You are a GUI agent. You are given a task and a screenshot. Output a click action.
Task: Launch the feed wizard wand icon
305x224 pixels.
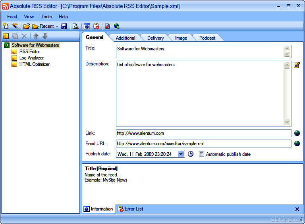15,27
